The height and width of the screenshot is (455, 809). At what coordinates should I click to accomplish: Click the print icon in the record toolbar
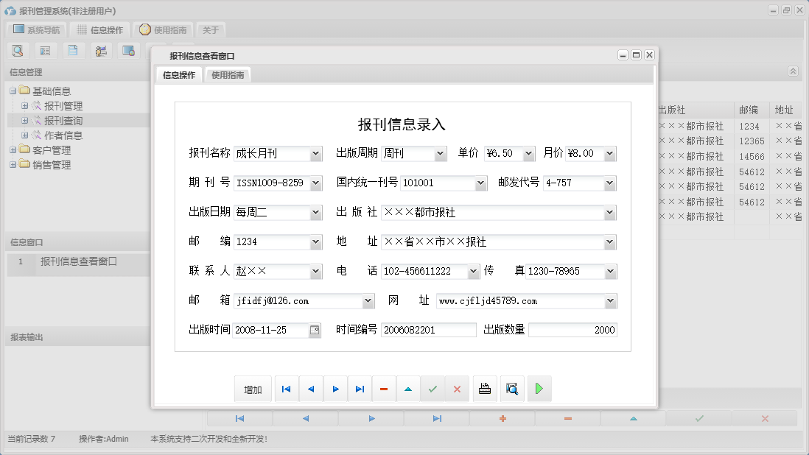[x=485, y=389]
